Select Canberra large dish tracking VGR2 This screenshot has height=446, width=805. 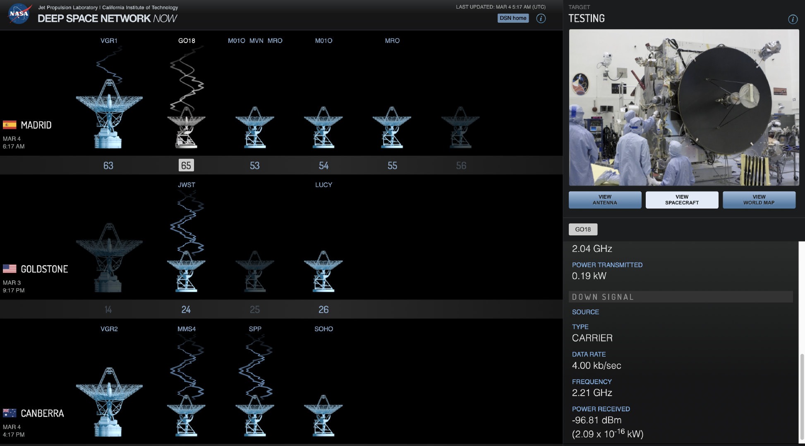[x=109, y=402]
